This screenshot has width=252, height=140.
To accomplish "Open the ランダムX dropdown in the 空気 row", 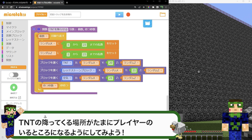I will (x=90, y=78).
